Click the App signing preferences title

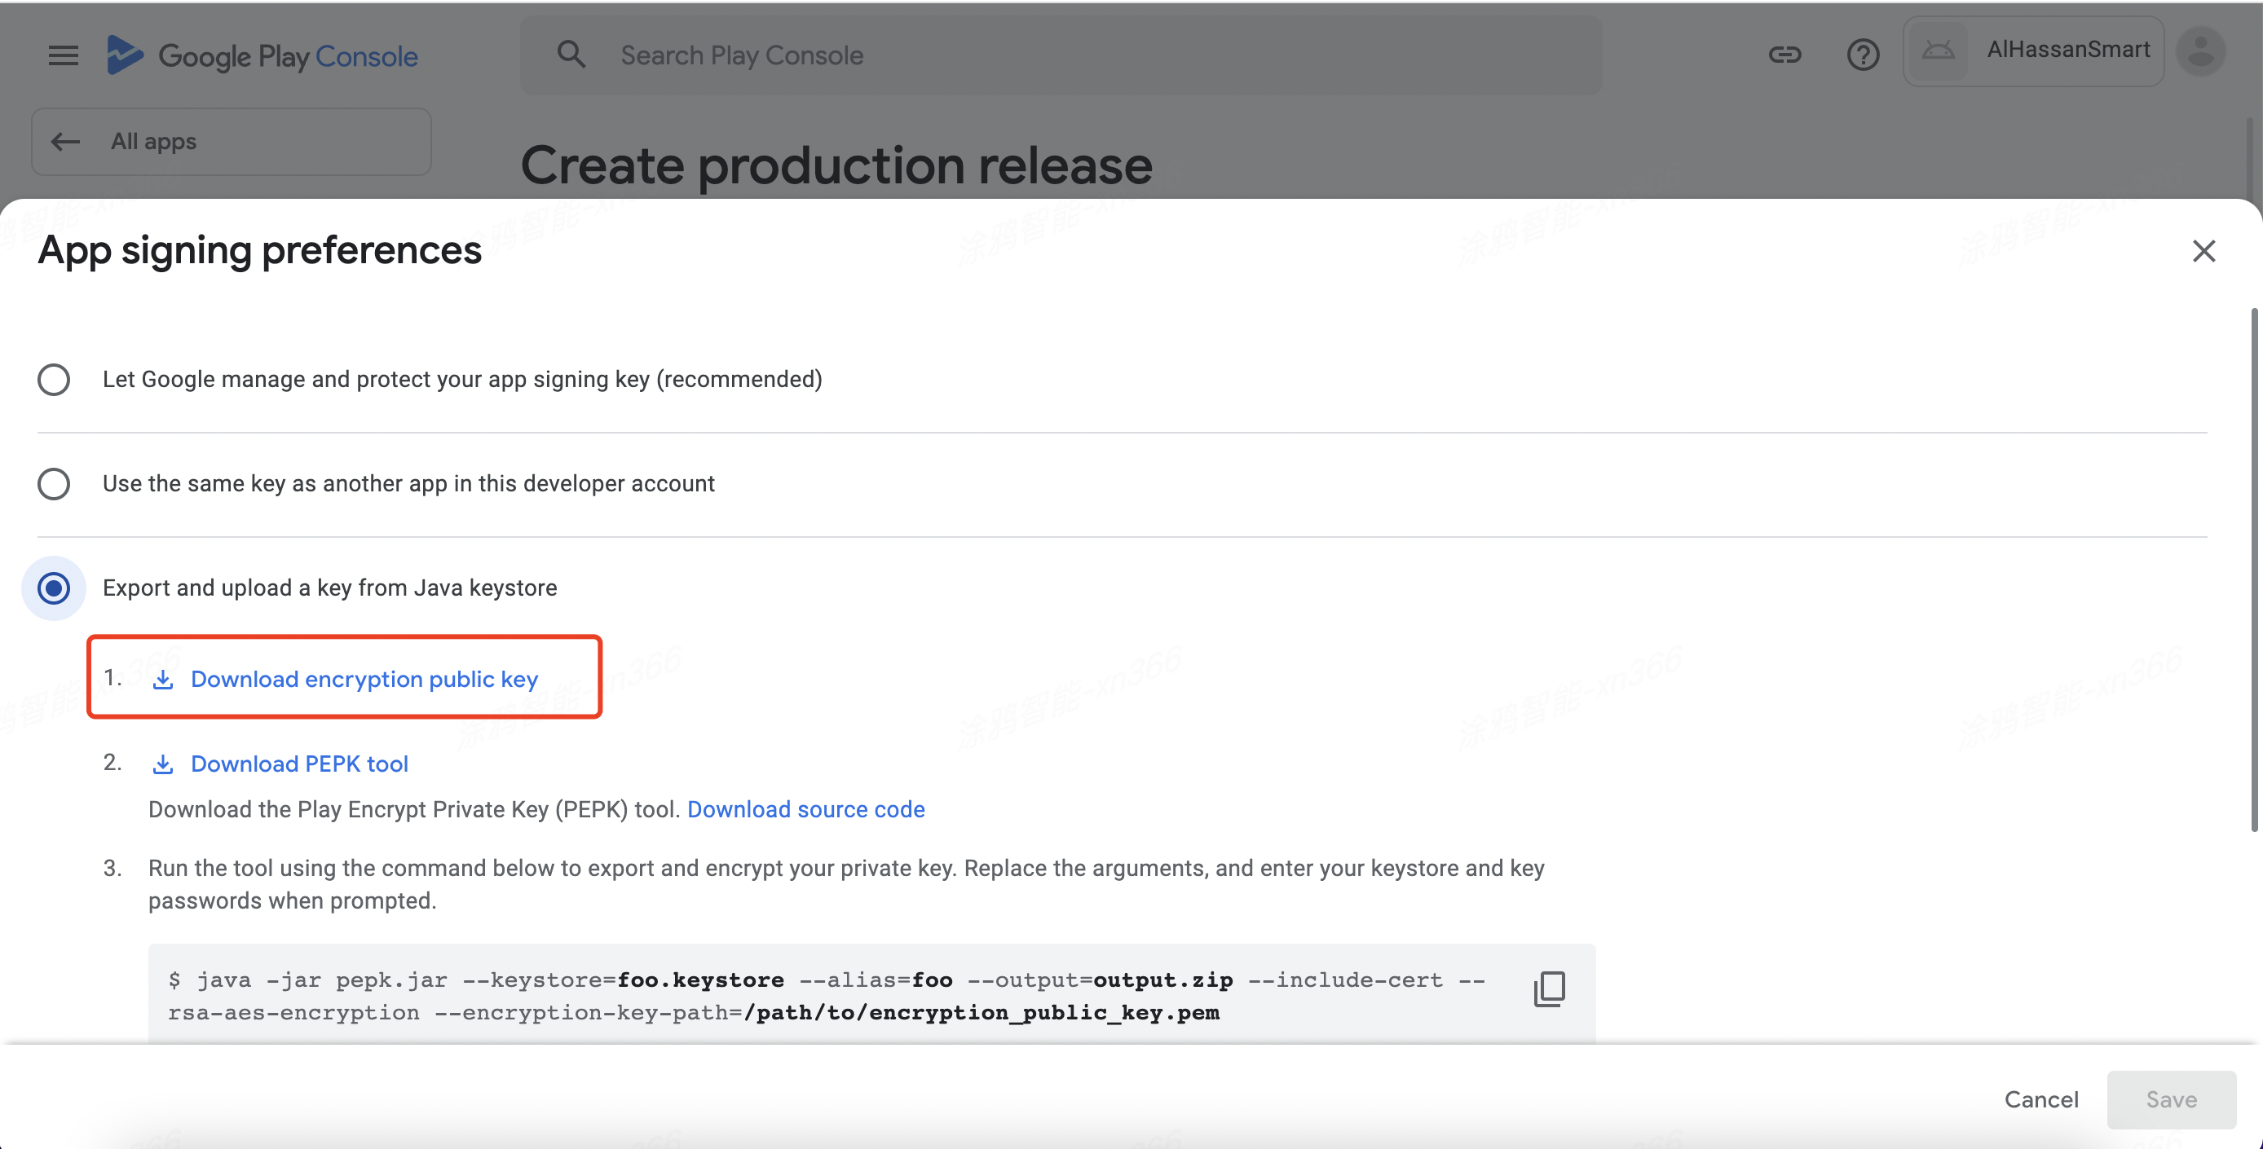[259, 250]
